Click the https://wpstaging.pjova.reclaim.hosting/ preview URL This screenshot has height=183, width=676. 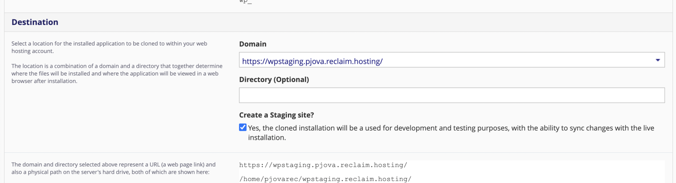point(323,165)
